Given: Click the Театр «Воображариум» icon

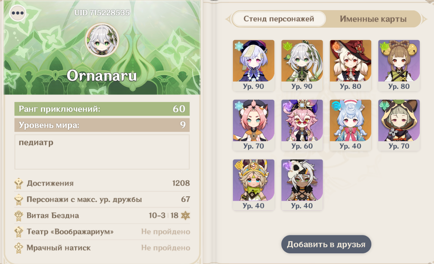Looking at the screenshot, I should click(x=19, y=232).
